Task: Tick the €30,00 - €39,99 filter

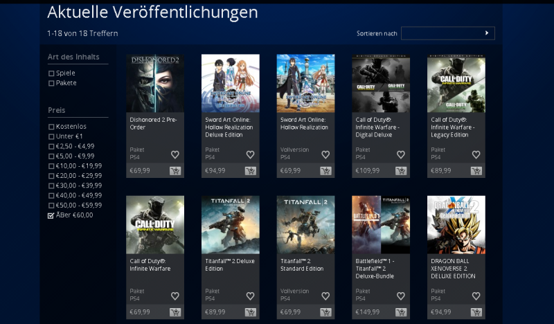Action: pos(51,186)
